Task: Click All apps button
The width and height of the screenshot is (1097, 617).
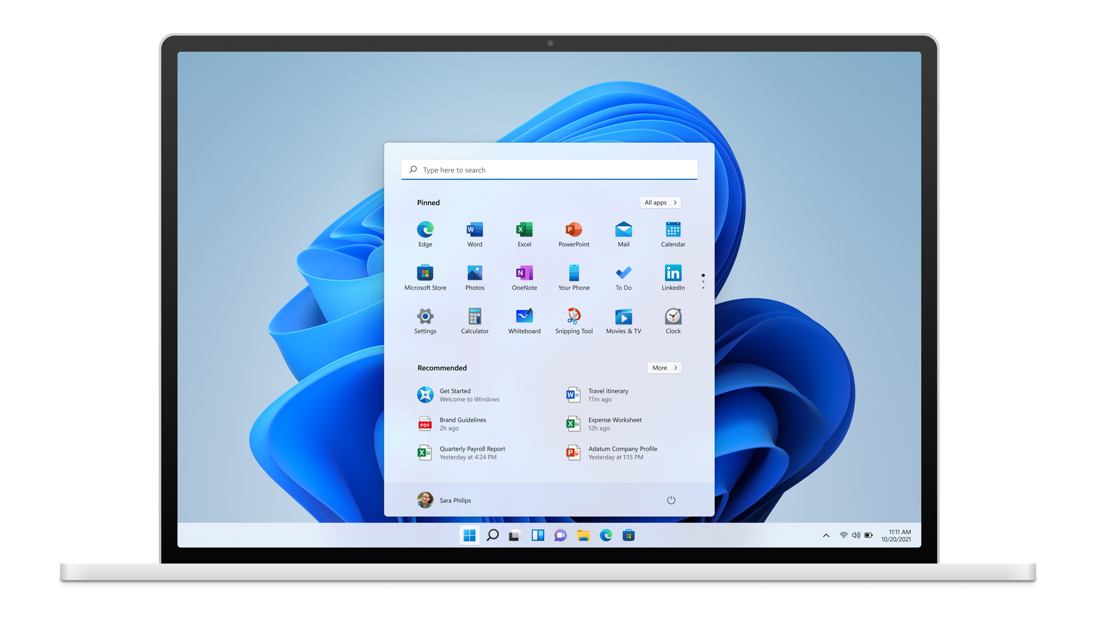Action: (x=659, y=202)
